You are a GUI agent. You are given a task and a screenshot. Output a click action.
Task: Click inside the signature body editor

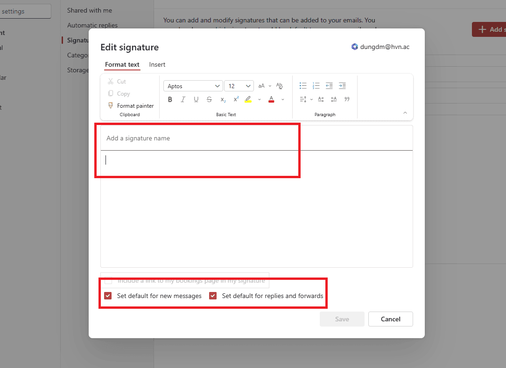(x=257, y=208)
